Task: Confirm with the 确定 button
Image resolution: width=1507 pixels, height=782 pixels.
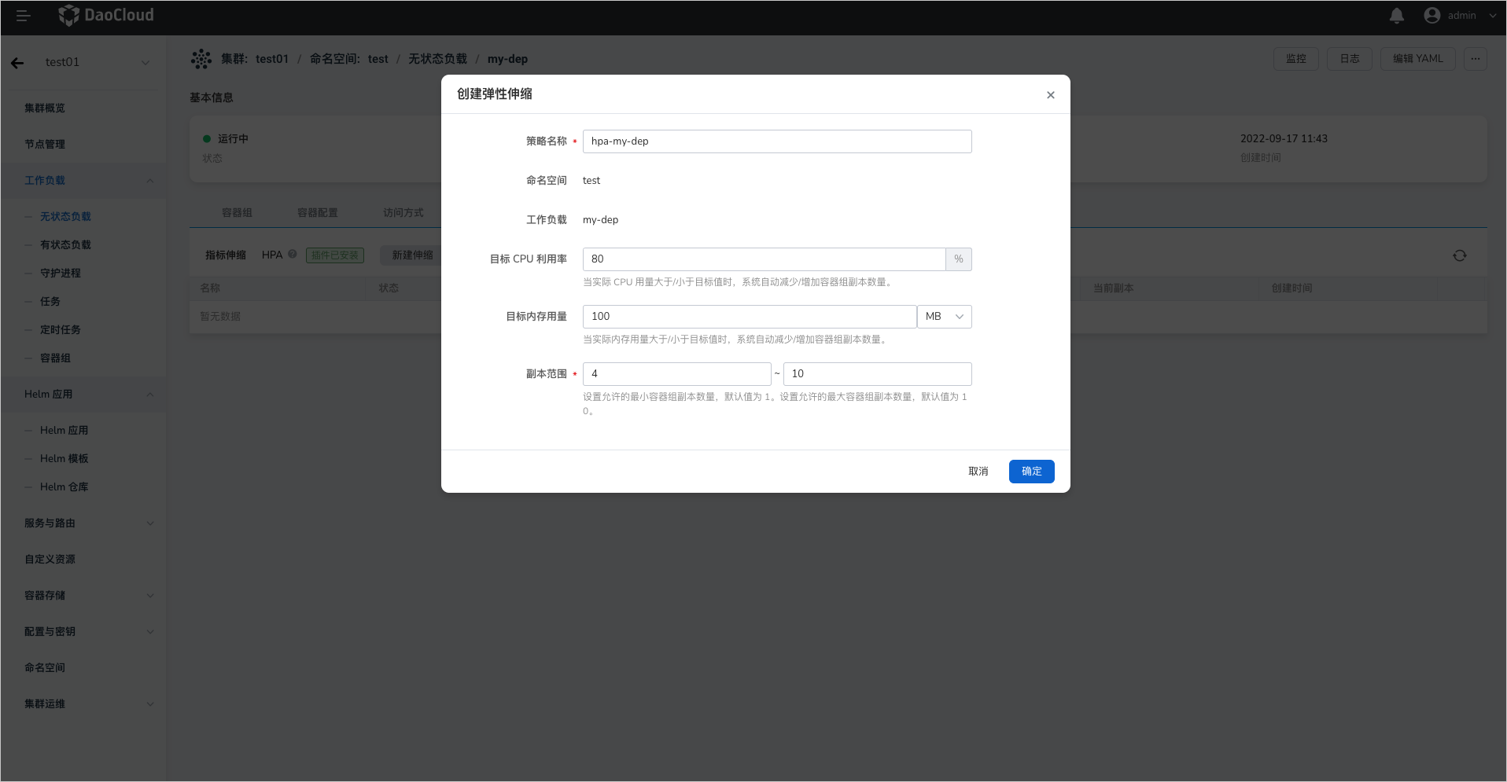Action: point(1032,472)
